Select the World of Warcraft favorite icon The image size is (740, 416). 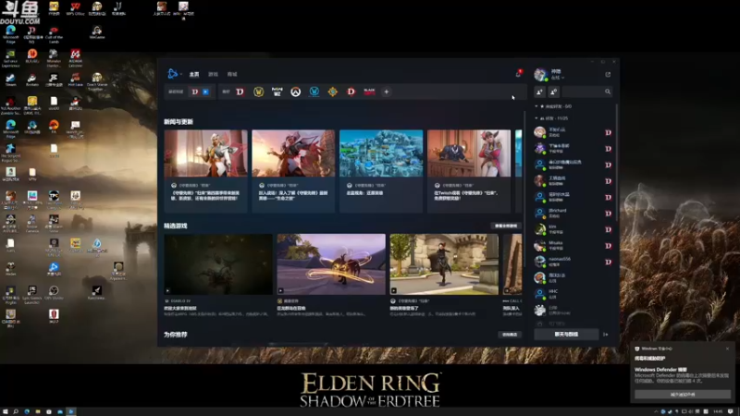click(258, 92)
